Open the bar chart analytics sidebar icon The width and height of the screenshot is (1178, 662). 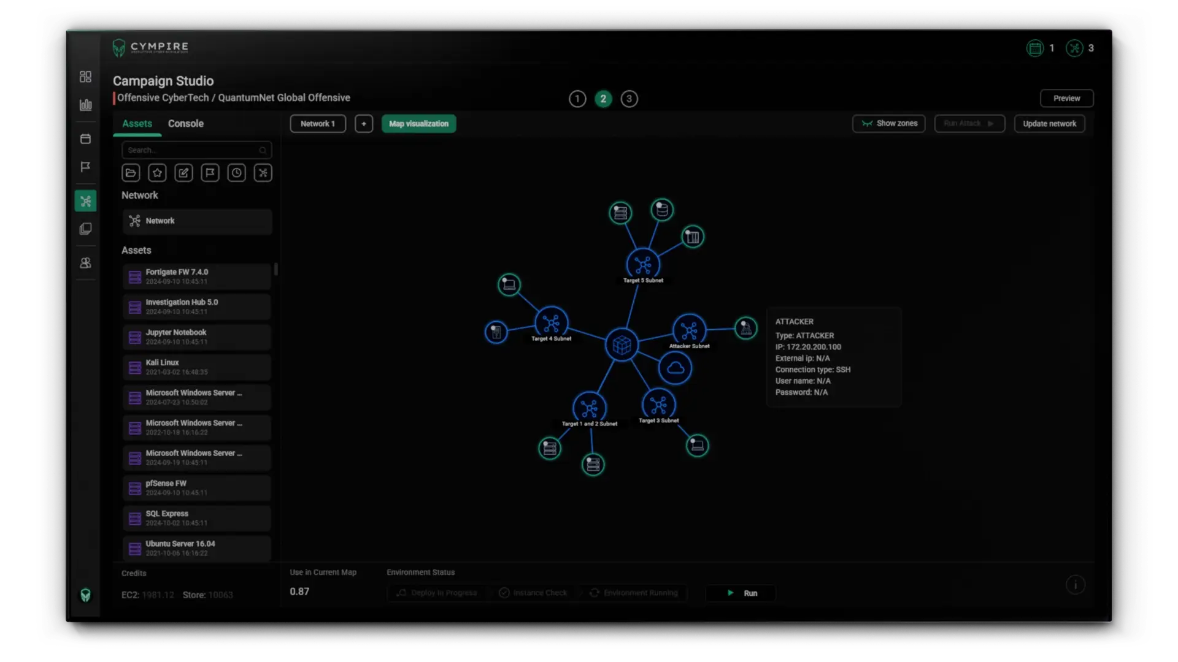(85, 105)
